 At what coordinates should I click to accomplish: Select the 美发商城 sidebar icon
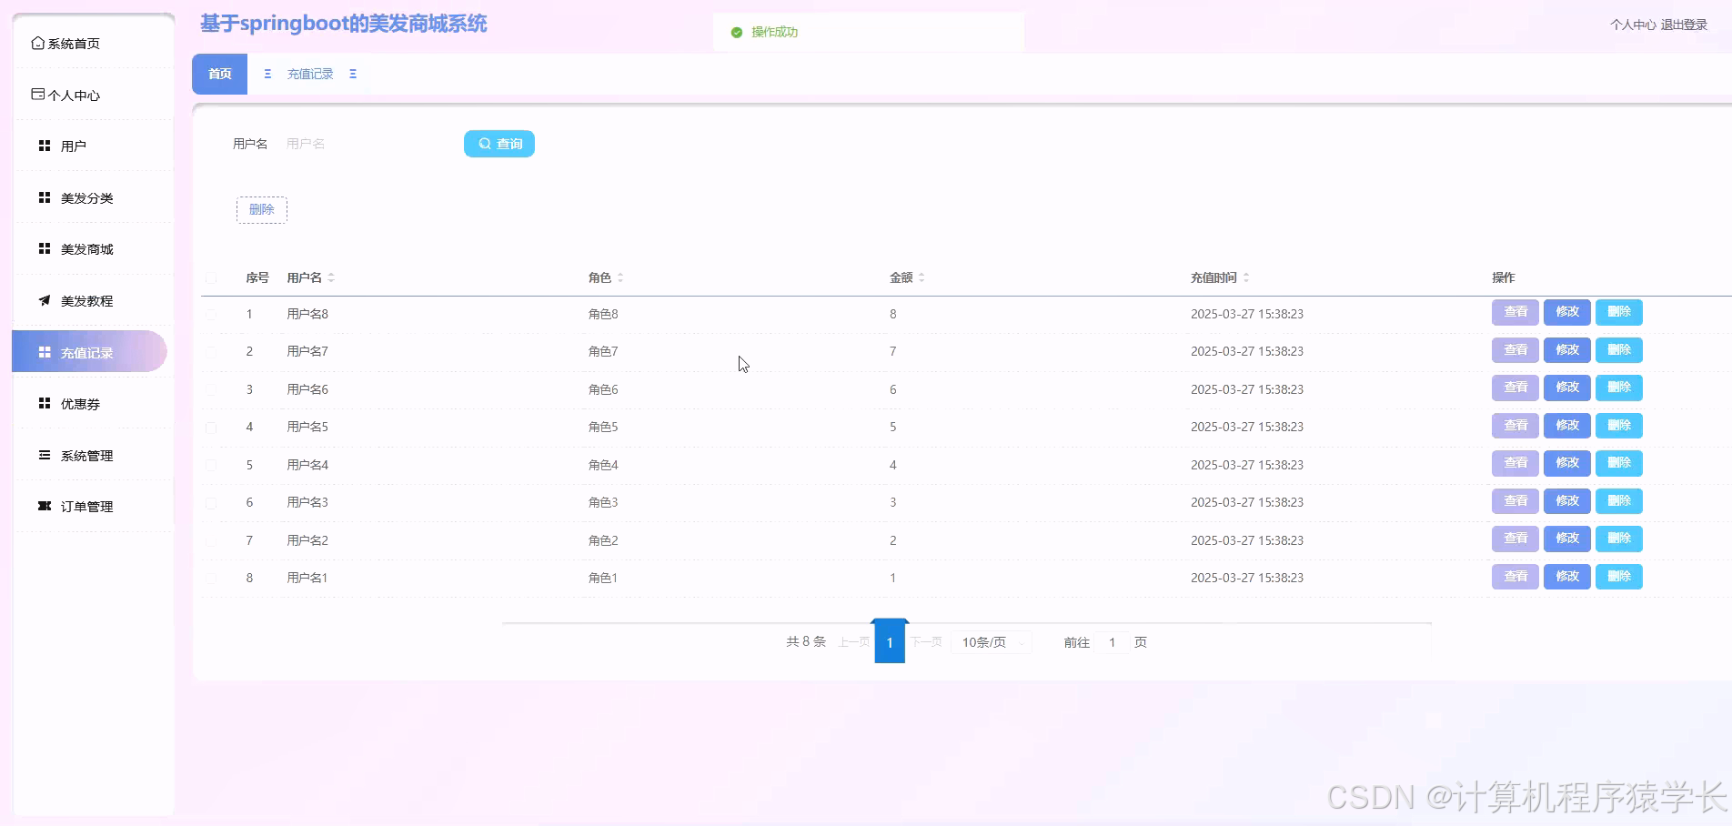pos(44,248)
